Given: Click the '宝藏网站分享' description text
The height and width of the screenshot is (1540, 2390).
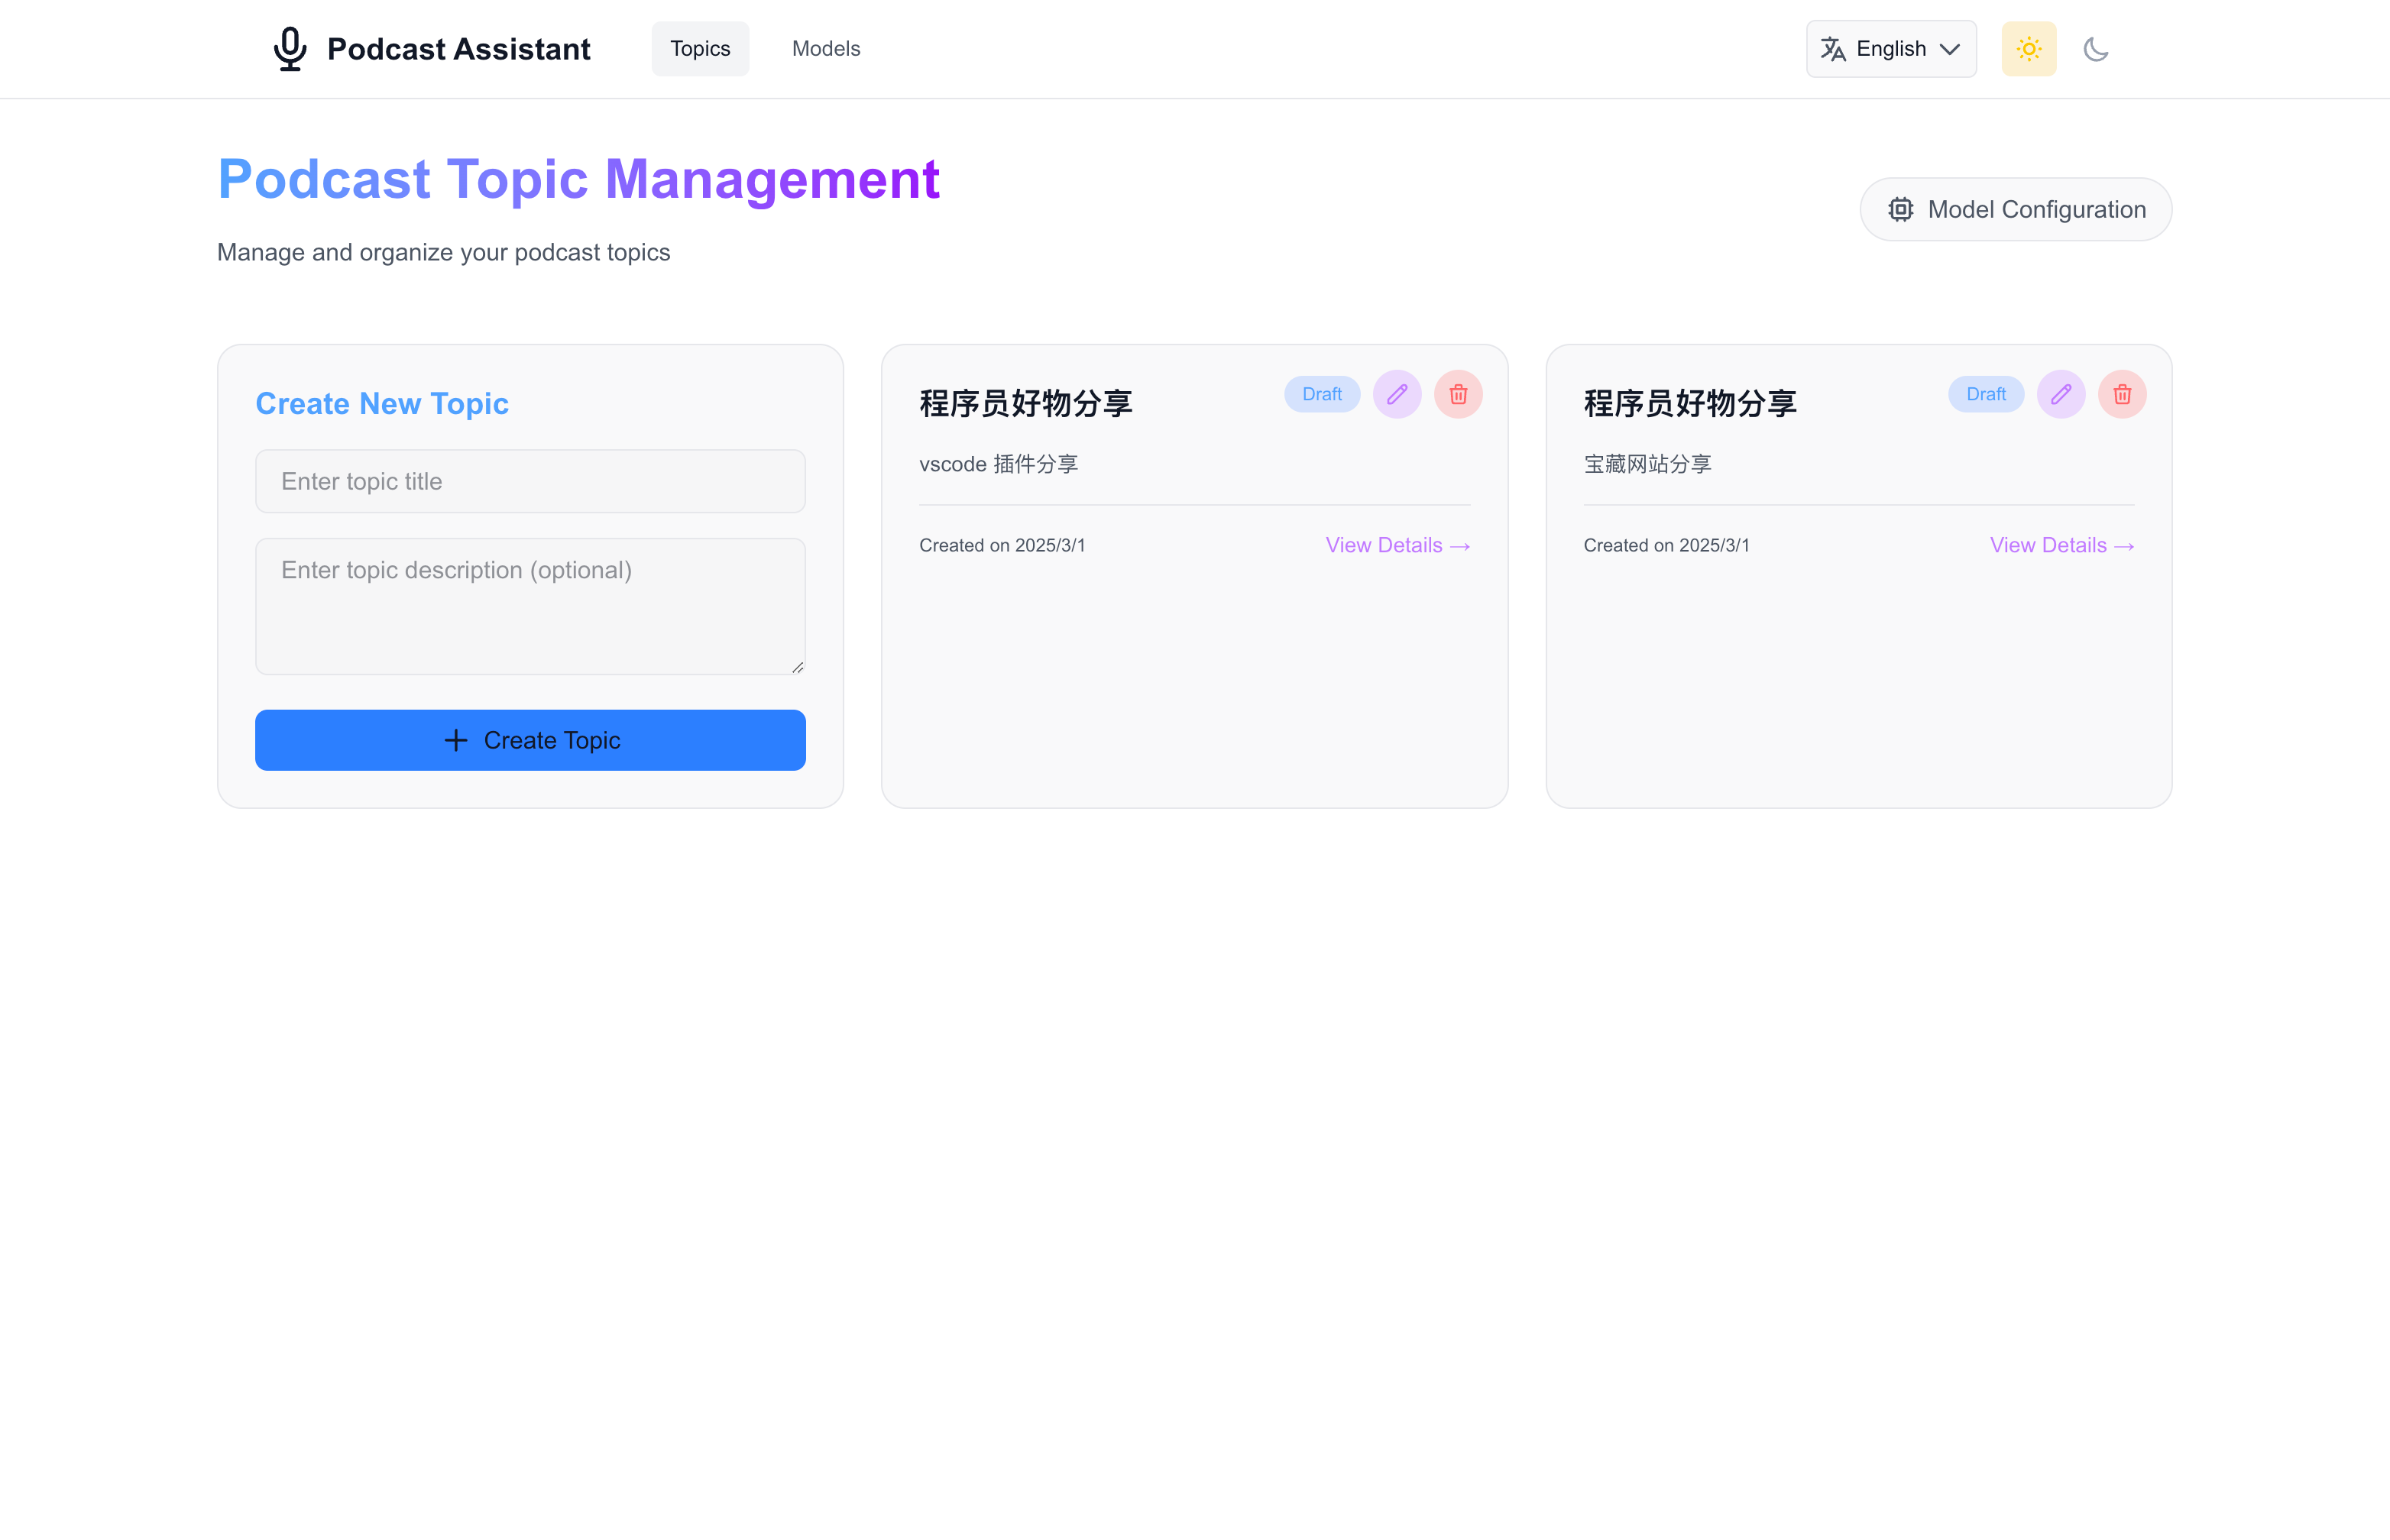Looking at the screenshot, I should pyautogui.click(x=1648, y=464).
